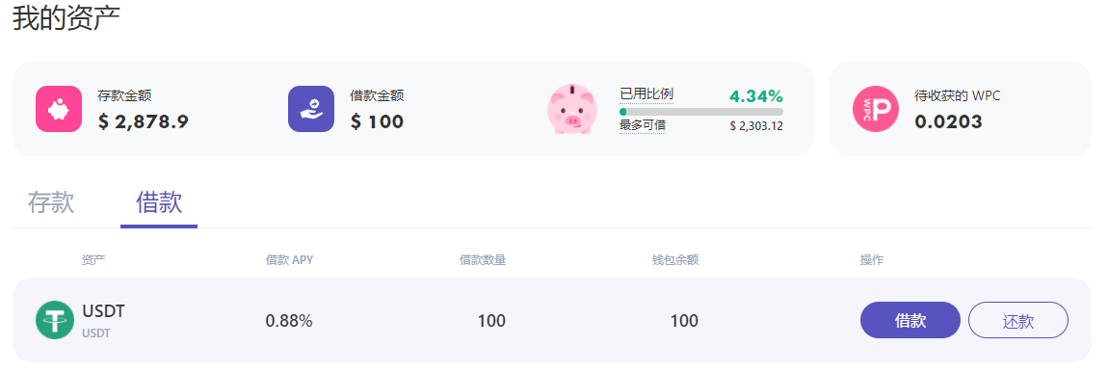The image size is (1108, 373).
Task: Select the 借款 tab
Action: (159, 202)
